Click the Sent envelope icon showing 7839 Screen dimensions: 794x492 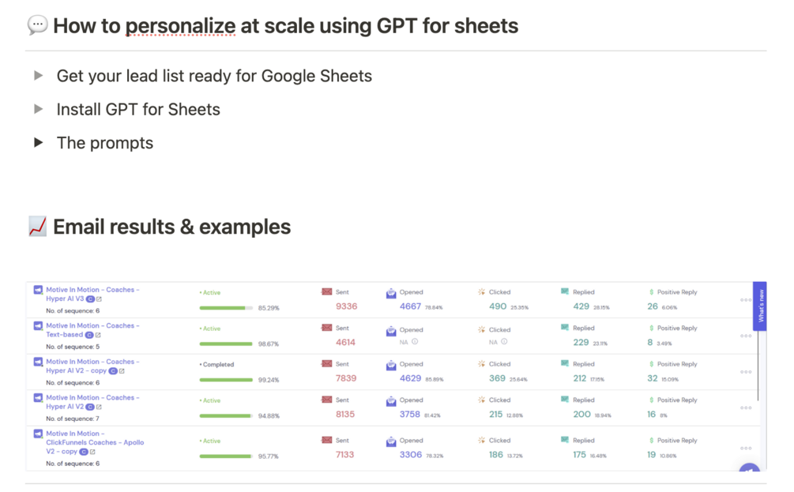pos(326,364)
